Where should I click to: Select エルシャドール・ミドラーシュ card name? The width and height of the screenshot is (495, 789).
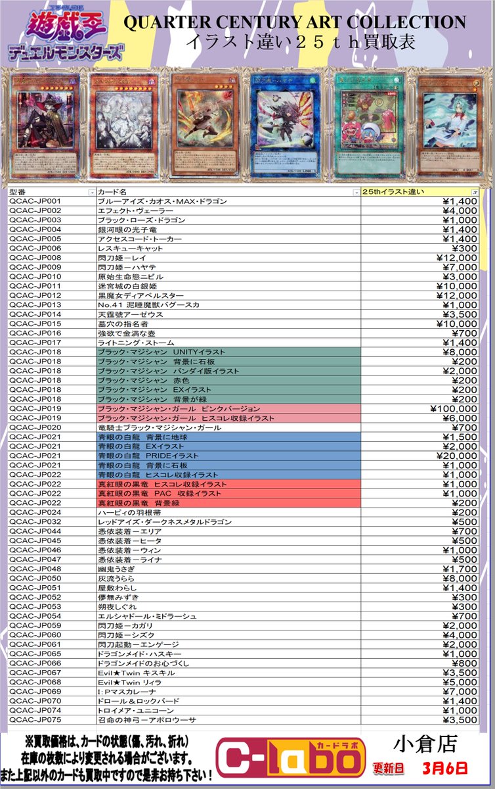[147, 617]
